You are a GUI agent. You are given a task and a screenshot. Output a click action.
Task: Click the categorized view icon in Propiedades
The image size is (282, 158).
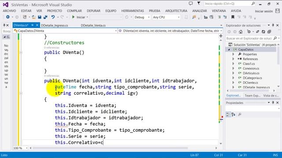pos(228,114)
